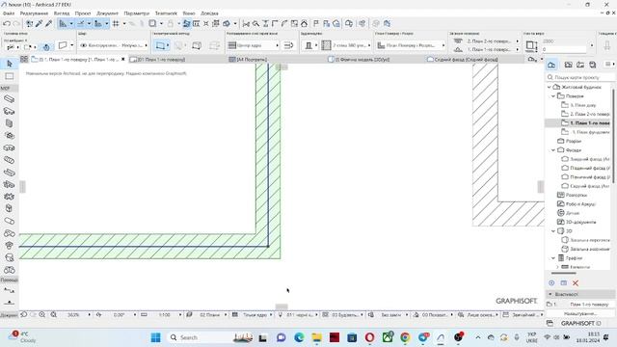Open the tab overview grid icon
This screenshot has height=347, width=617.
24,60
